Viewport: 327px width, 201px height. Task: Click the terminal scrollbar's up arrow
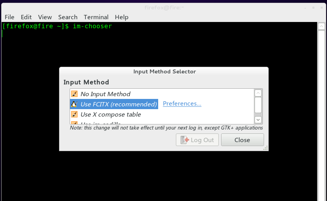(321, 26)
